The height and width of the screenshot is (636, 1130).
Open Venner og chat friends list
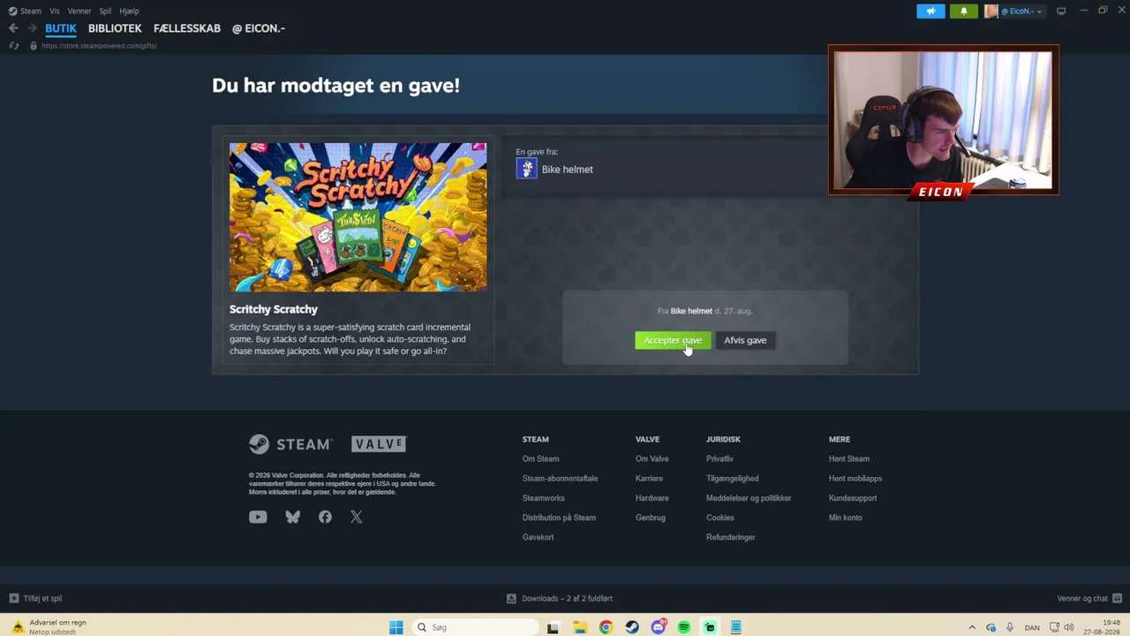tap(1089, 599)
